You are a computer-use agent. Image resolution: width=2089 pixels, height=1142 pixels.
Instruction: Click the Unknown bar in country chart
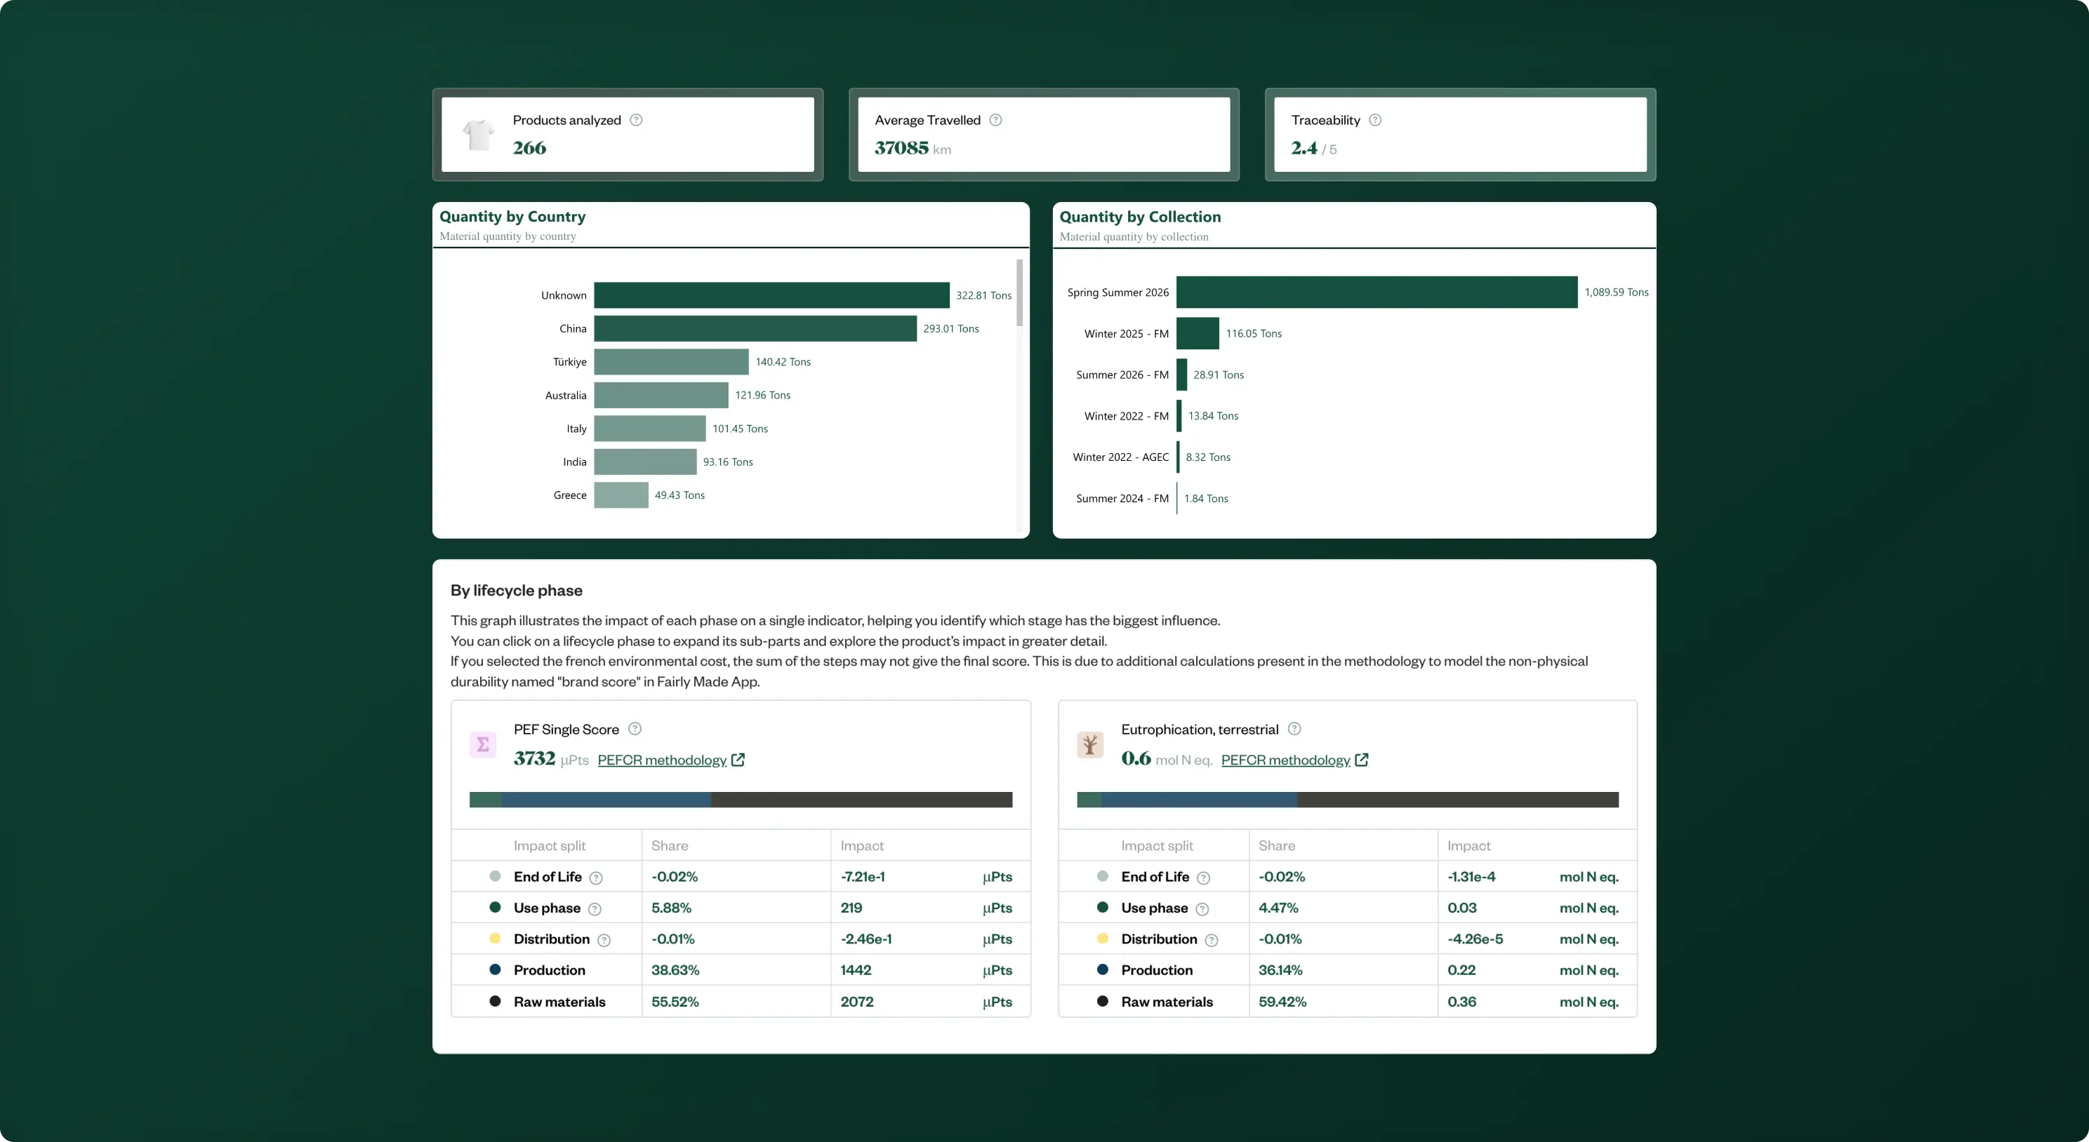(x=771, y=295)
